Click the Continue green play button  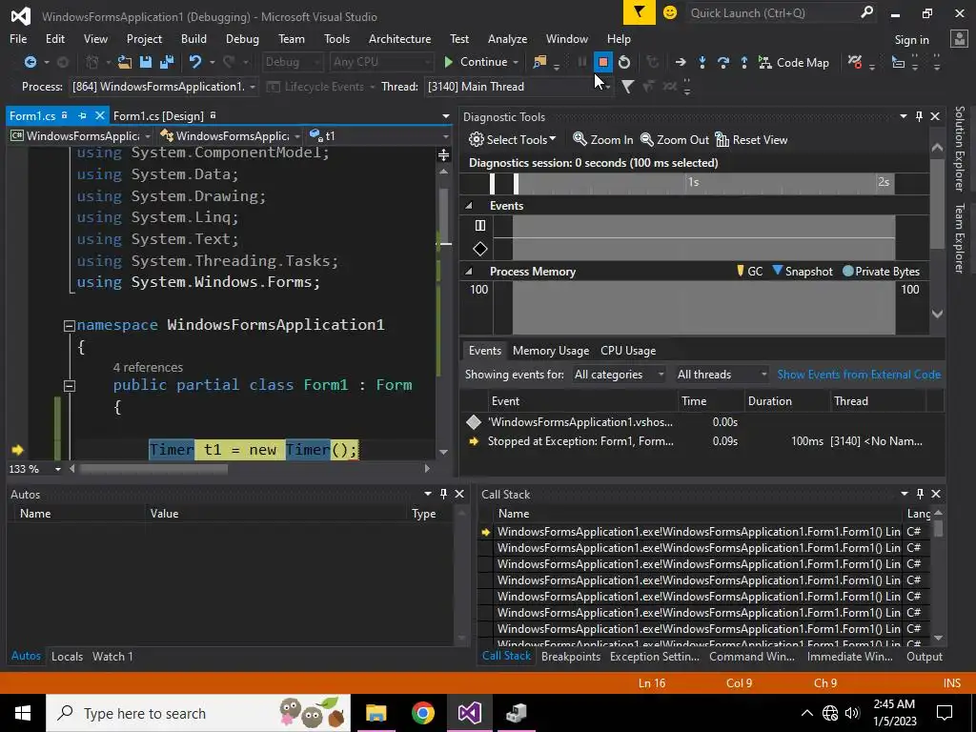click(477, 62)
